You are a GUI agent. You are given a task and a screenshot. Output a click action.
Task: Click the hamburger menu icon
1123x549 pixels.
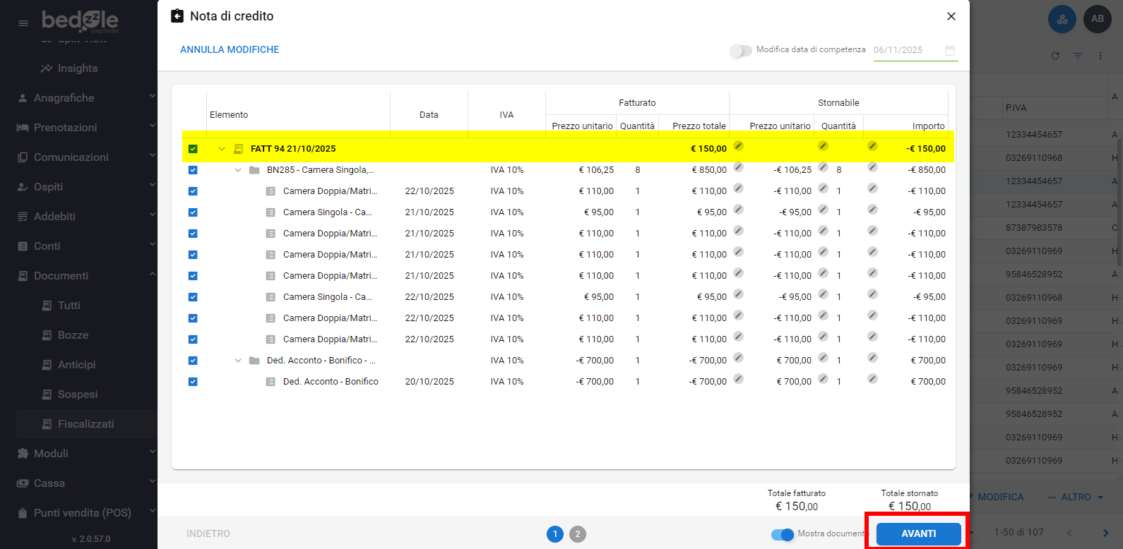[23, 23]
